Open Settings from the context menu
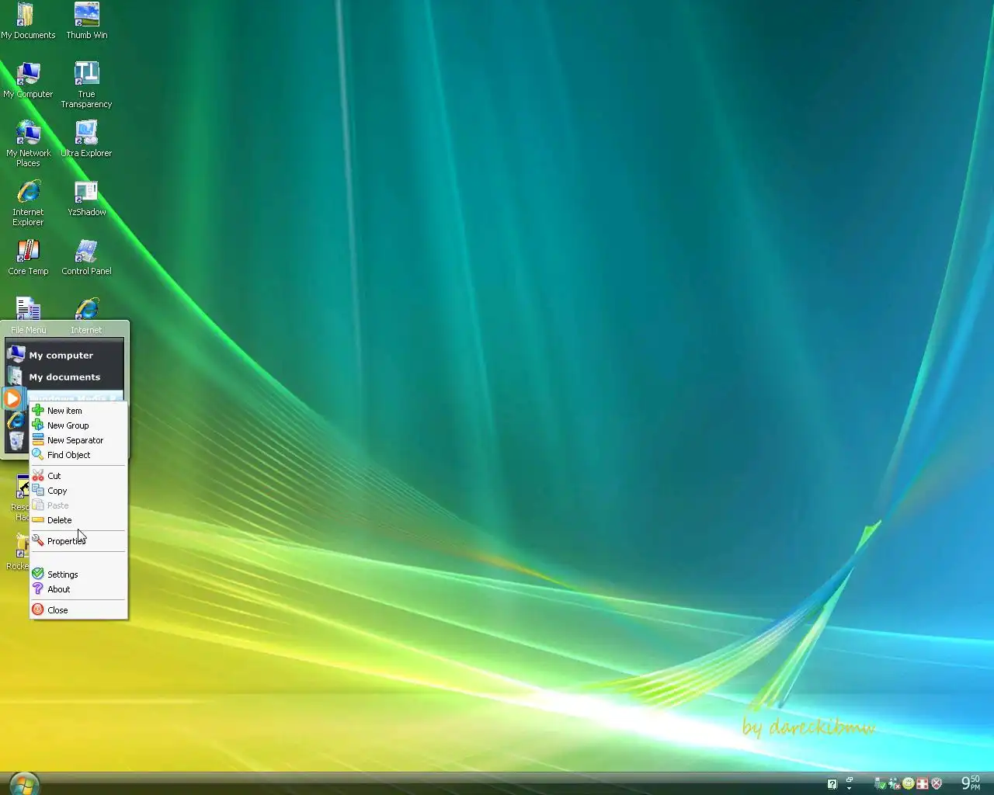 [78, 575]
